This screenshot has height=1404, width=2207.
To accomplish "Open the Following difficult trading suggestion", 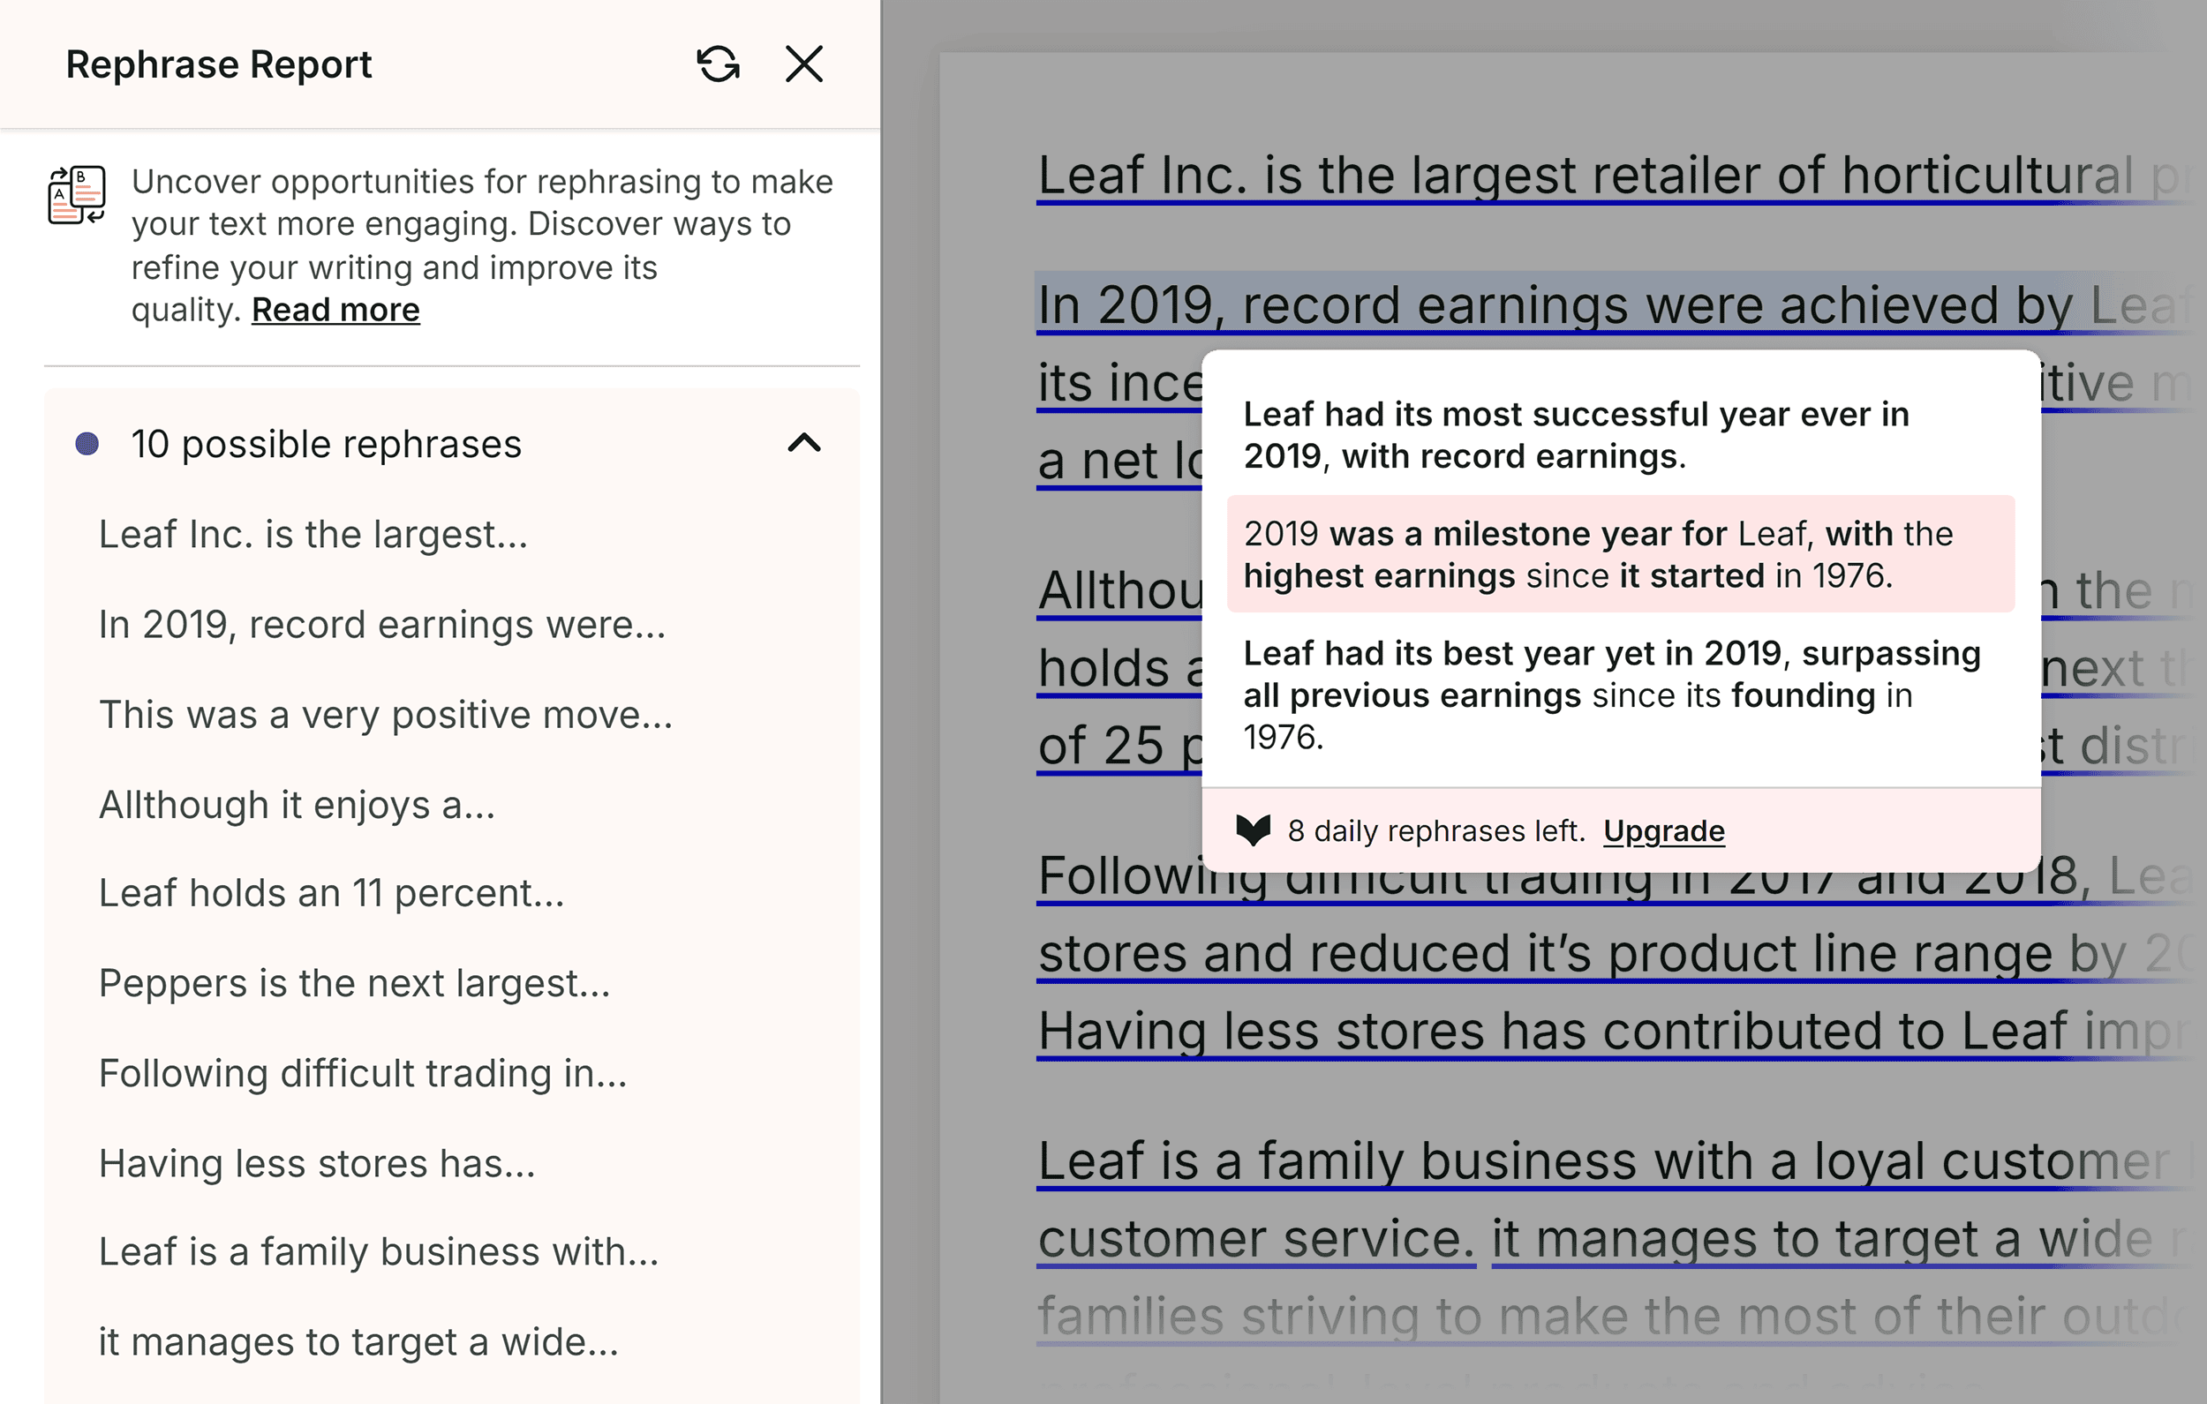I will pyautogui.click(x=362, y=1073).
